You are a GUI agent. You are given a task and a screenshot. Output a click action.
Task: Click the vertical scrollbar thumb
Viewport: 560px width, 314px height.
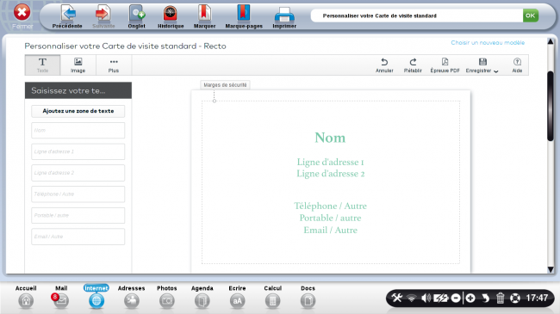pos(551,107)
